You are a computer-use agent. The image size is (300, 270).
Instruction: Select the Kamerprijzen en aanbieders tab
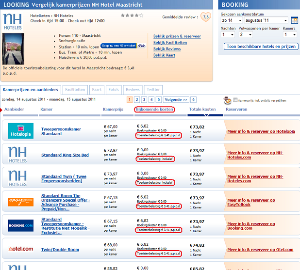(x=31, y=90)
